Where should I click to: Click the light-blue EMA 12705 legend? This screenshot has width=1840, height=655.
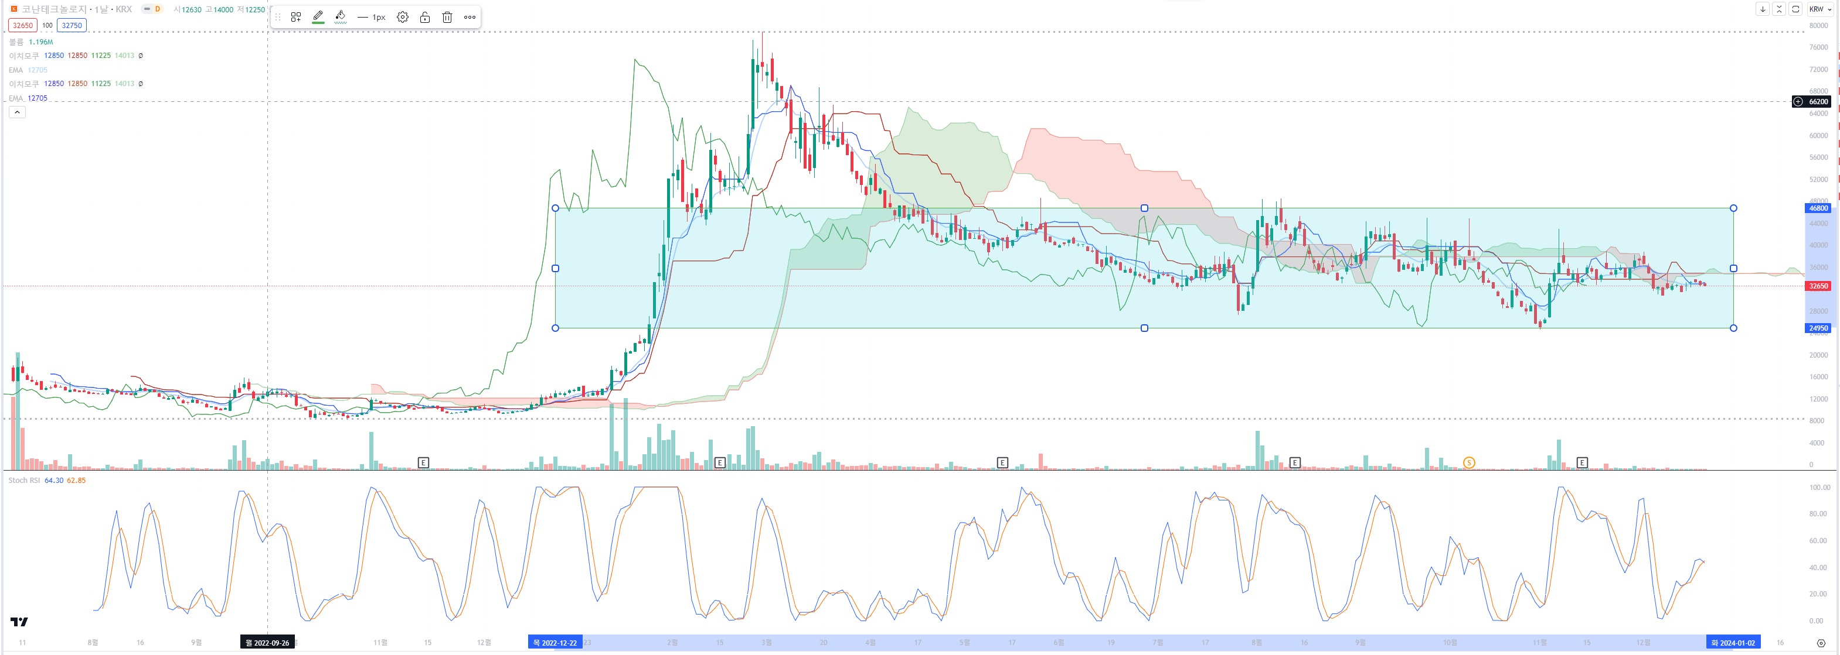point(28,70)
